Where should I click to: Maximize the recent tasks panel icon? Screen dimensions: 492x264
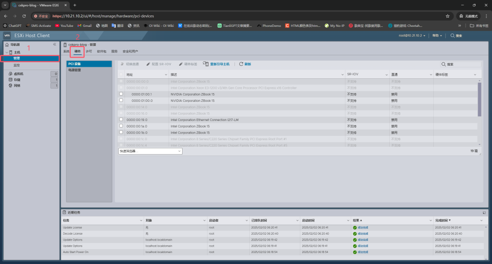click(x=484, y=213)
